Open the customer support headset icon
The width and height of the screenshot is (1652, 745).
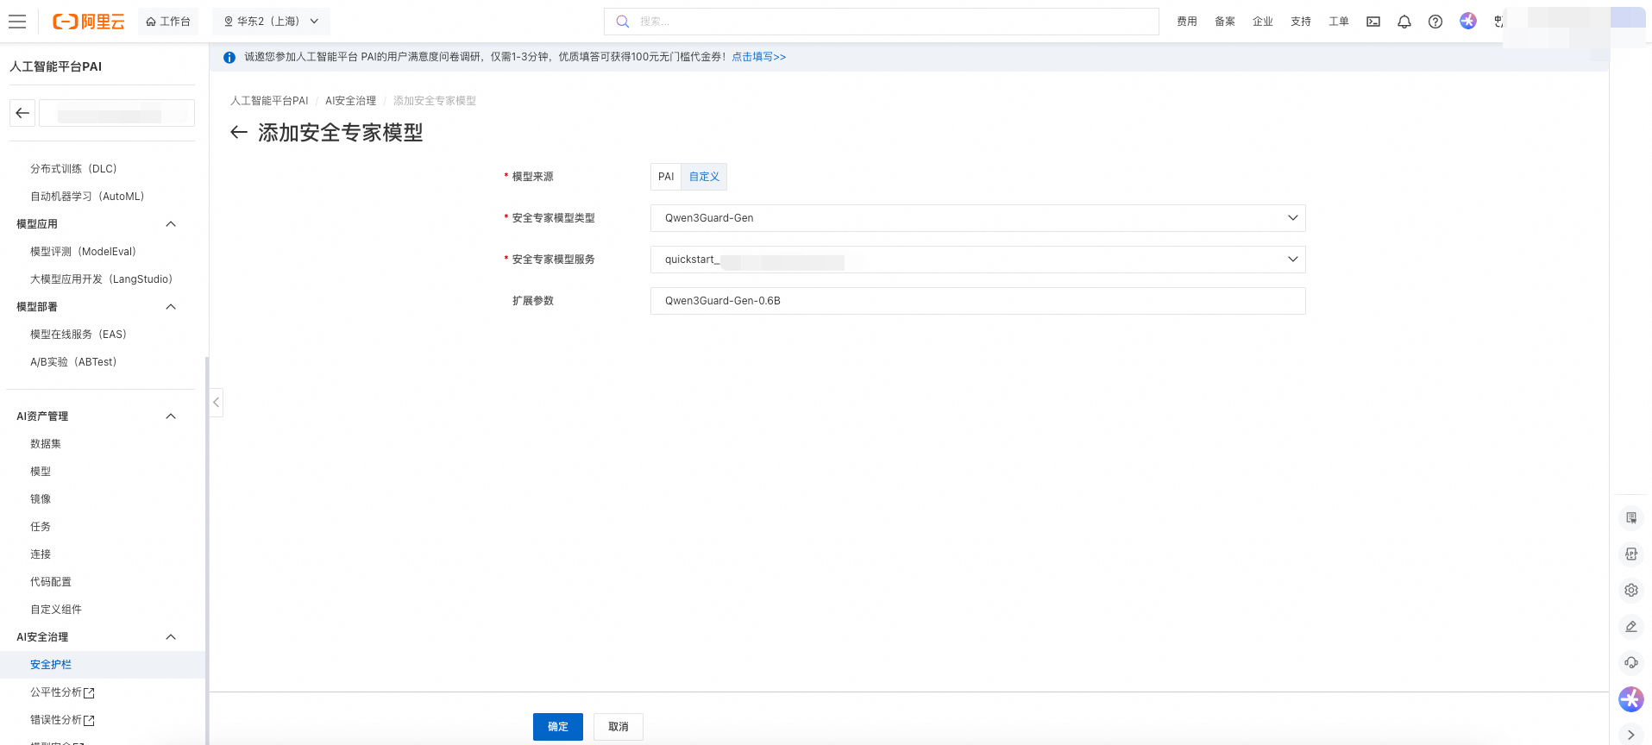point(1631,663)
